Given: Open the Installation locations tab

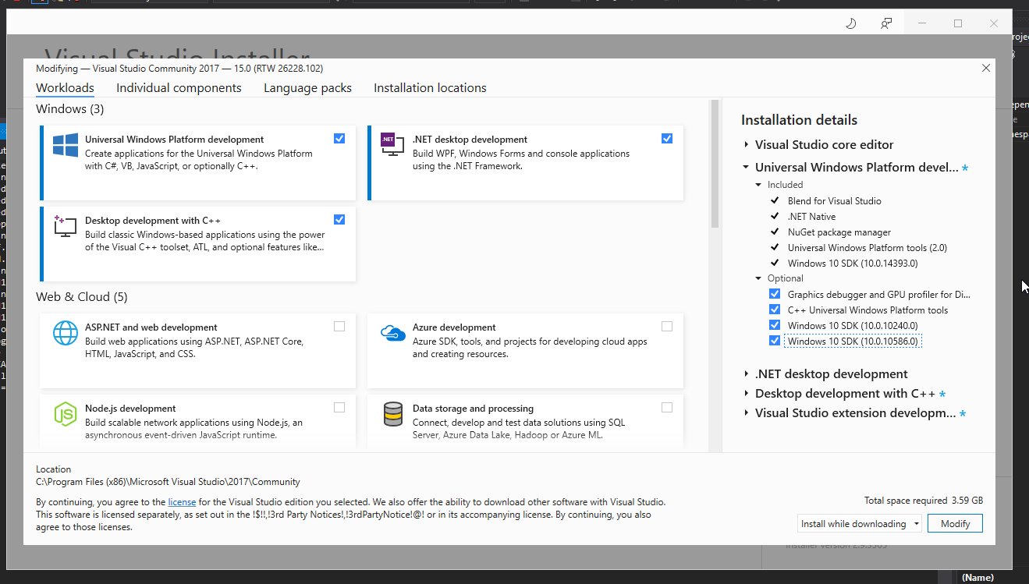Looking at the screenshot, I should coord(430,88).
